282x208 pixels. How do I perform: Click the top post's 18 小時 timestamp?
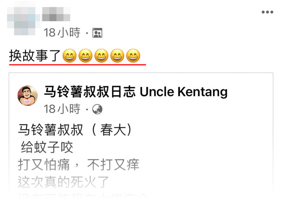coord(62,32)
